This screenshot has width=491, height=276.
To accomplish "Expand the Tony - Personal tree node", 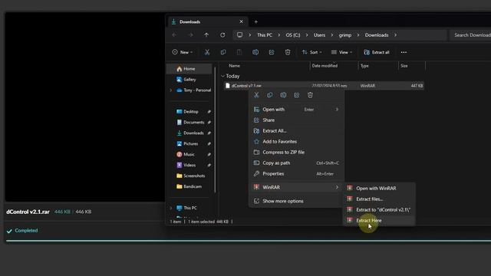I will click(x=171, y=90).
